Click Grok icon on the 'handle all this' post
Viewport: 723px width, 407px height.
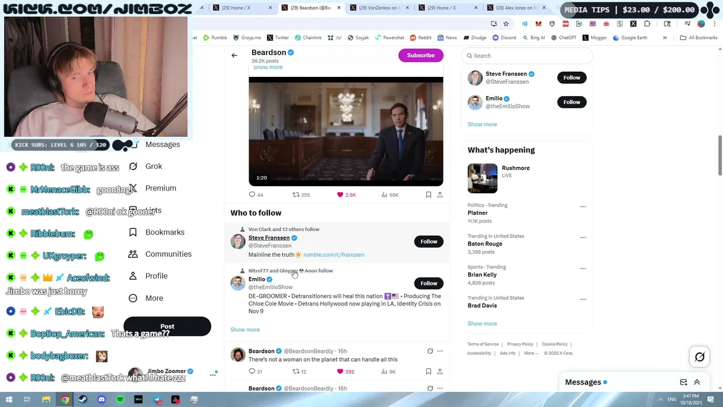click(430, 351)
